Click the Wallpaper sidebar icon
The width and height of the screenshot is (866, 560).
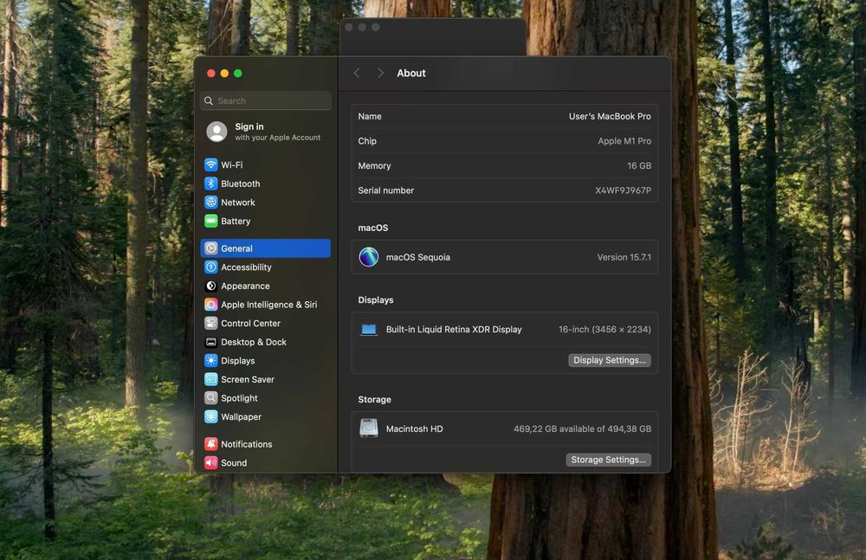(x=211, y=417)
